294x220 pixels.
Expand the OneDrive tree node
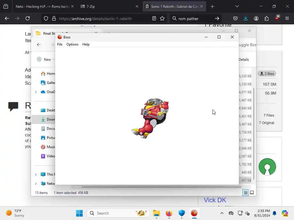point(36,92)
